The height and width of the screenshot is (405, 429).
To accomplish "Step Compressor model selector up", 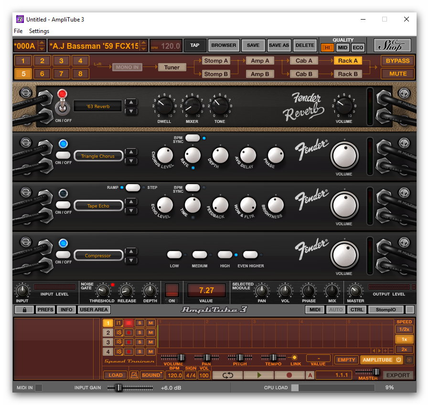I will (x=131, y=251).
